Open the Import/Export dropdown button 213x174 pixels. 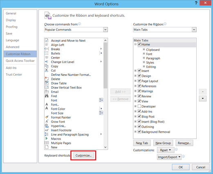169,157
